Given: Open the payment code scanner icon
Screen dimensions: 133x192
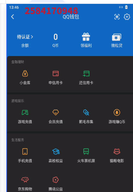Looking at the screenshot, I should point(117,17).
